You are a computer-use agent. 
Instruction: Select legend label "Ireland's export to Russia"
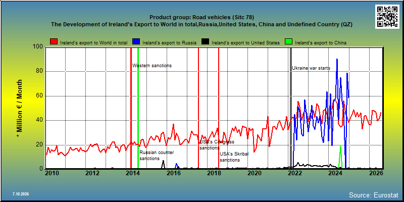click(x=169, y=43)
